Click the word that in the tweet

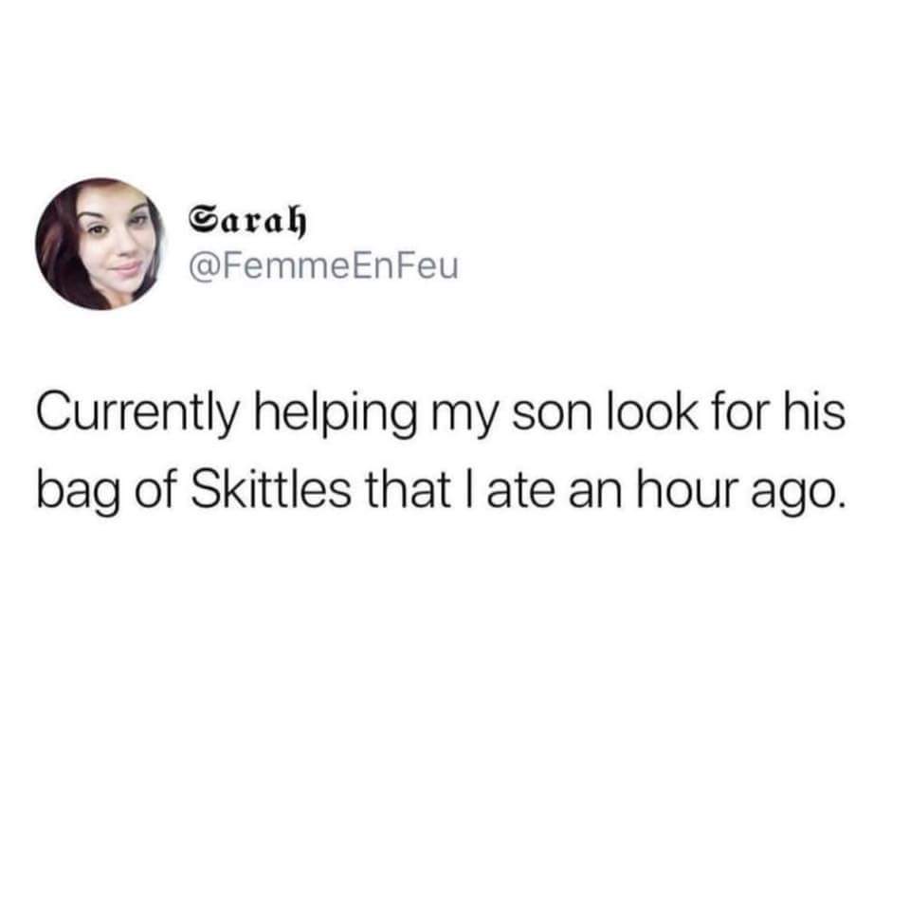tap(408, 487)
